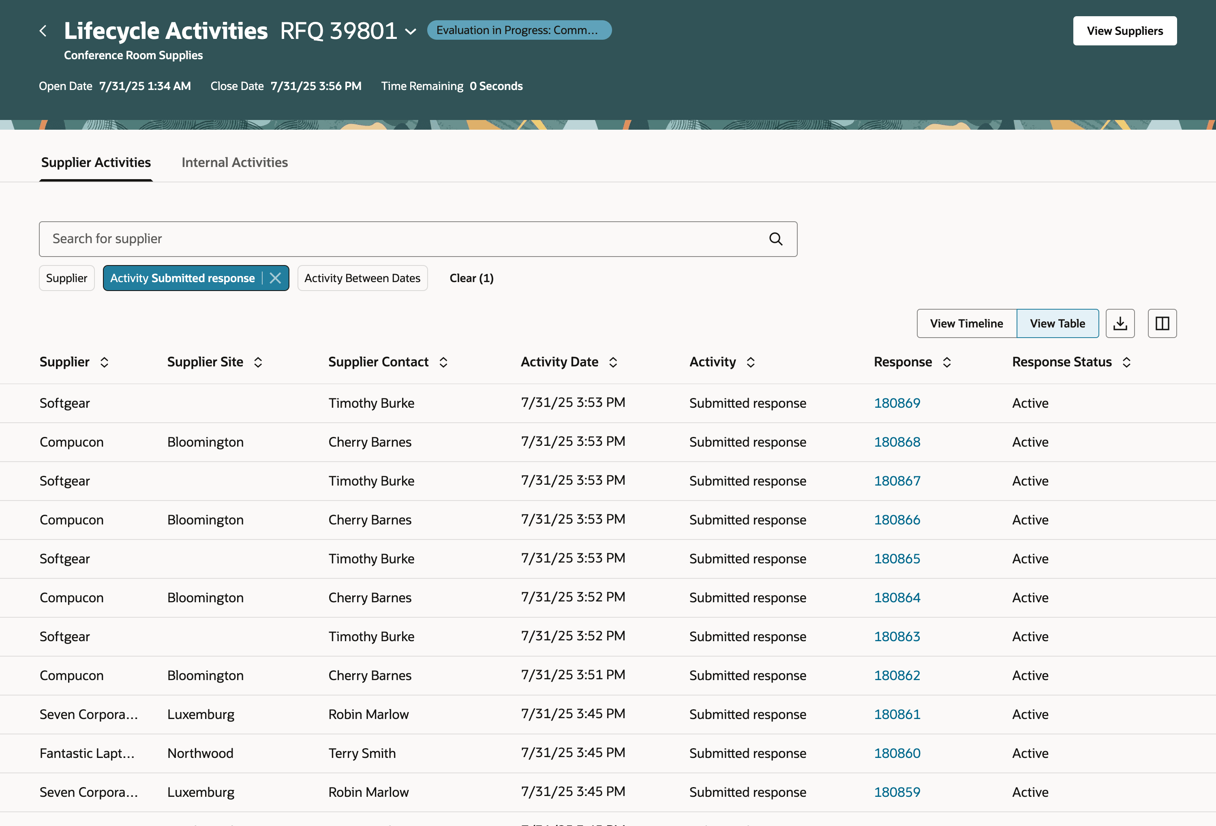Sort by Supplier column arrows
Image resolution: width=1216 pixels, height=826 pixels.
104,362
